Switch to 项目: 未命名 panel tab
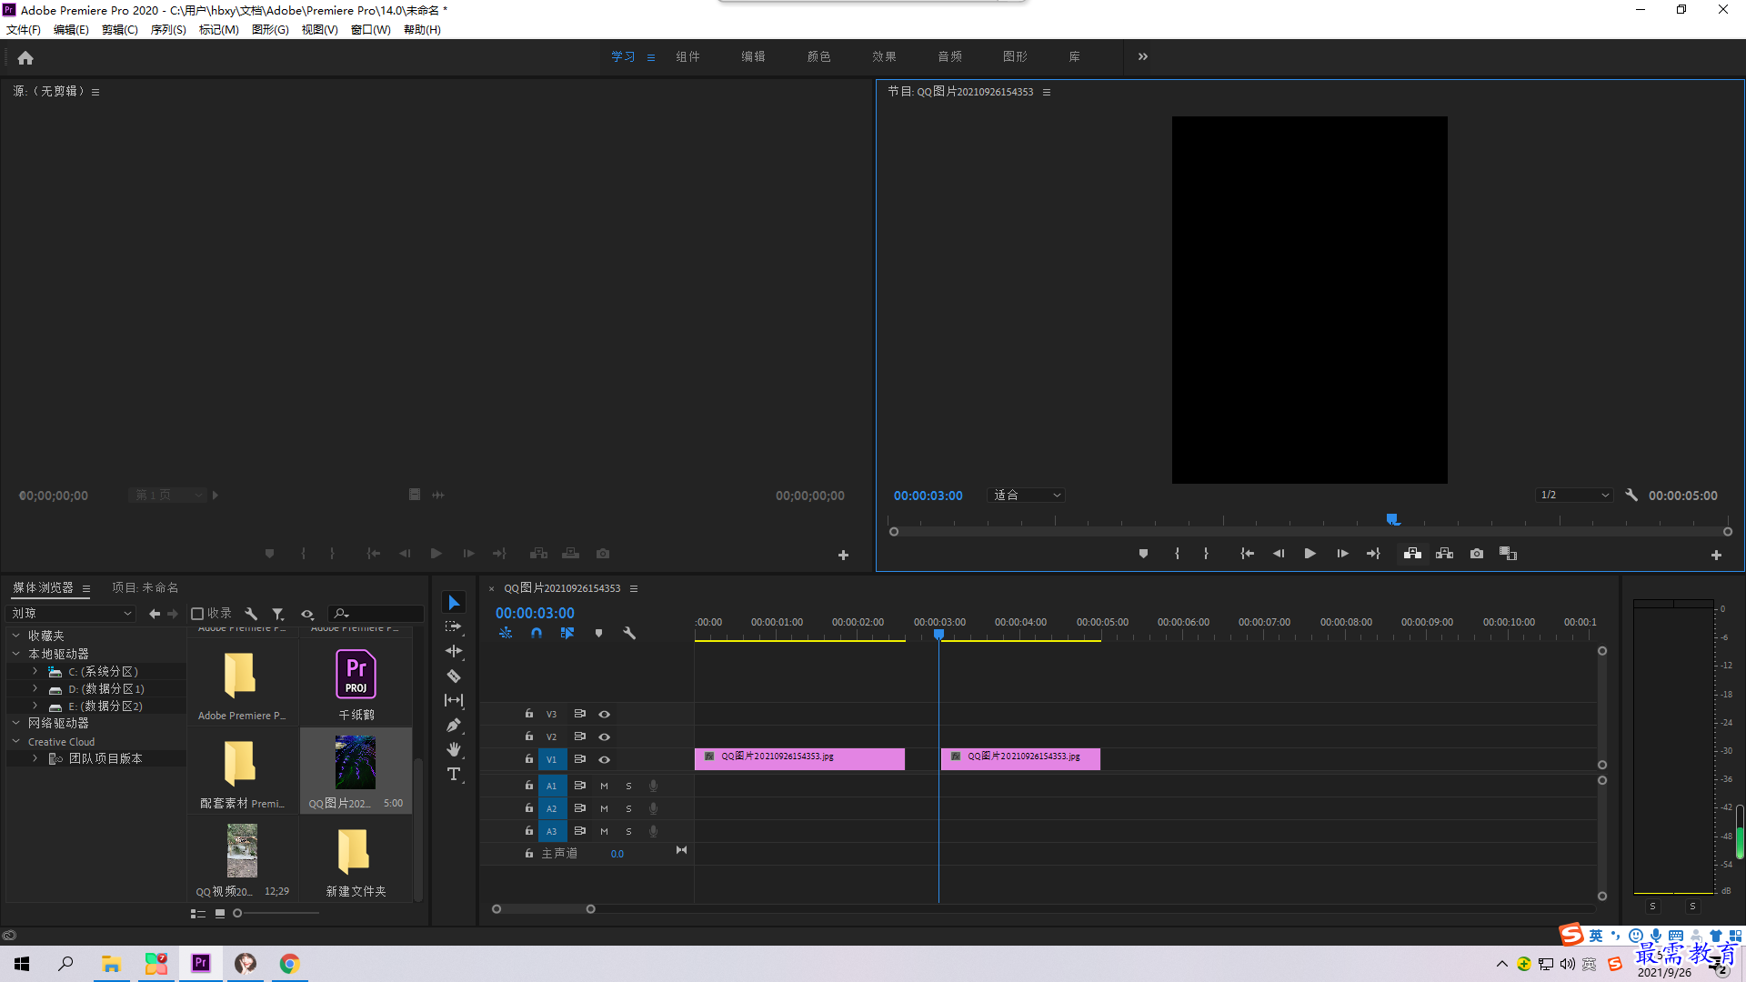Screen dimensions: 1746x982 pyautogui.click(x=145, y=588)
